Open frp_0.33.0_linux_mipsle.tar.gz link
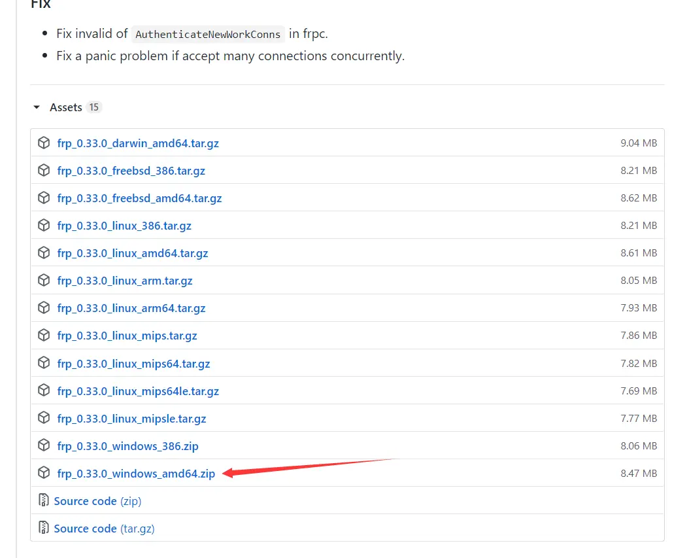Viewport: 687px width, 558px height. click(131, 419)
